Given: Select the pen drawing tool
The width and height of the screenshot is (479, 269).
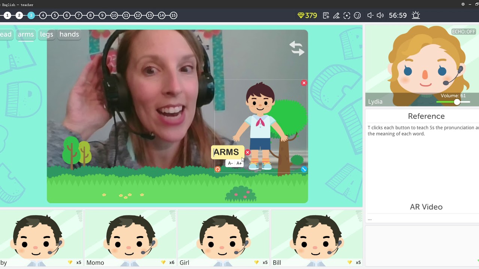Looking at the screenshot, I should coord(336,15).
